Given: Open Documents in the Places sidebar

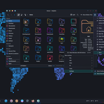Looking at the screenshot, I should pos(13,26).
